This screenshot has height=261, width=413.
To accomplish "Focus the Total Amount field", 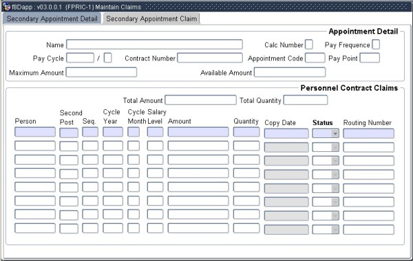I will tap(200, 100).
